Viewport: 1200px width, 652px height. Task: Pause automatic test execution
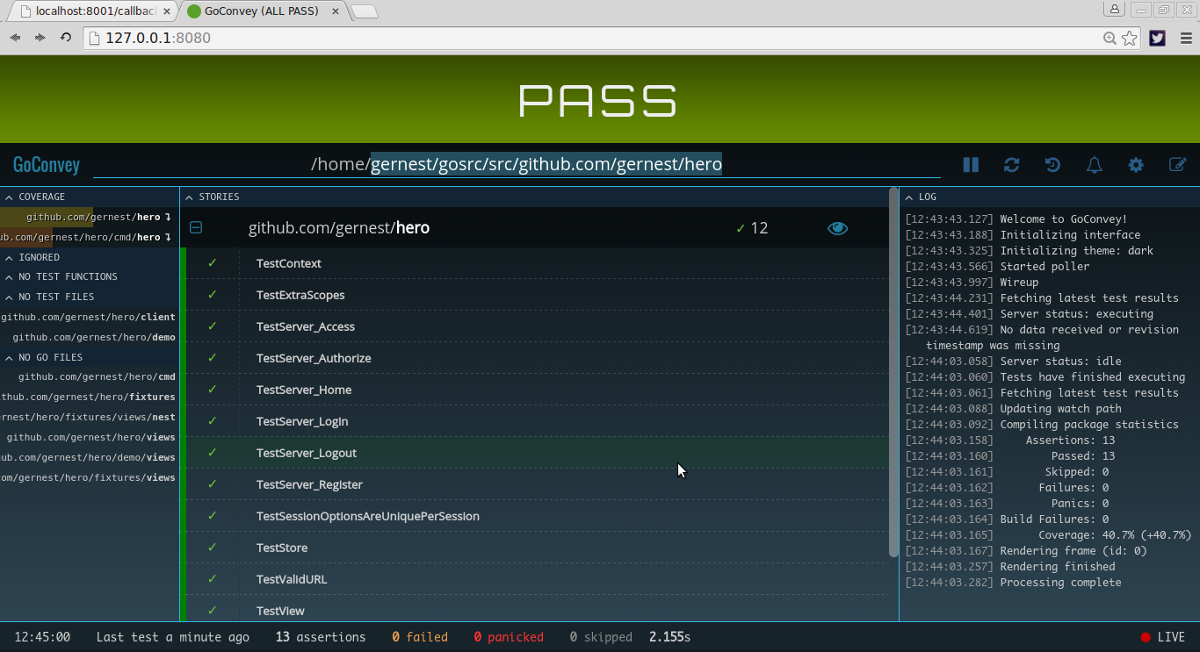(x=971, y=165)
